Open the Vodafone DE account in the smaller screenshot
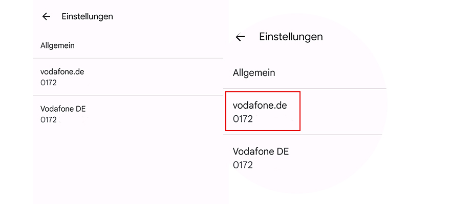 [x=63, y=109]
